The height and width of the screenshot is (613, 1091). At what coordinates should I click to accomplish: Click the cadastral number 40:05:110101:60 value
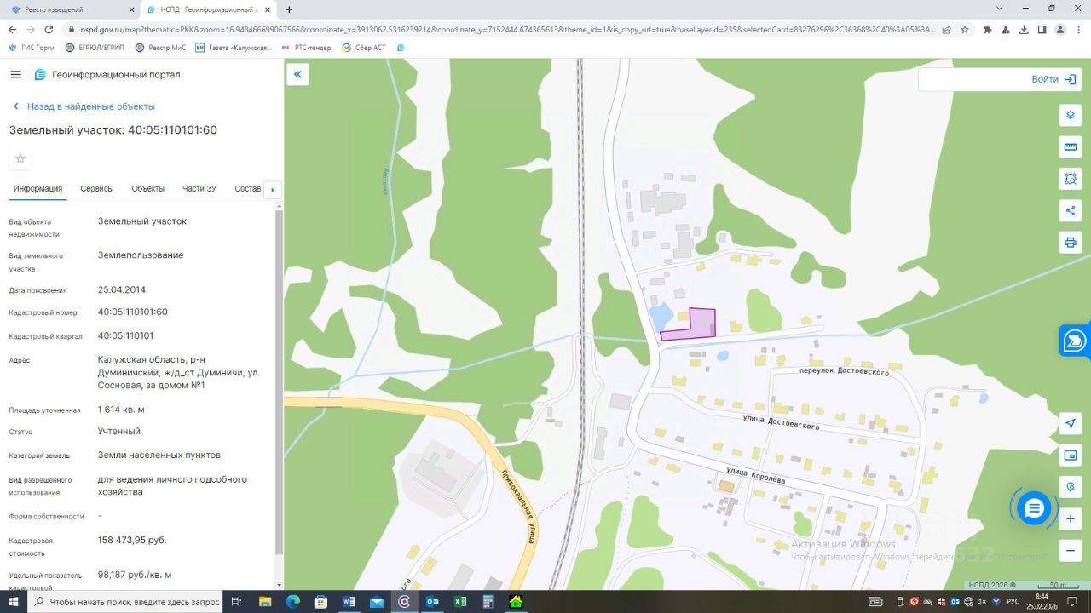click(133, 312)
